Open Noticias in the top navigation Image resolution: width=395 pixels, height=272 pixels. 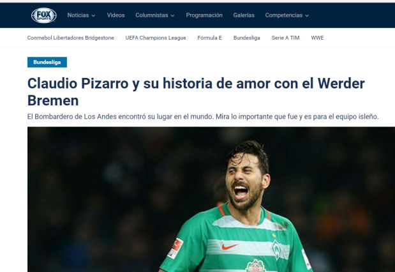[x=78, y=15]
